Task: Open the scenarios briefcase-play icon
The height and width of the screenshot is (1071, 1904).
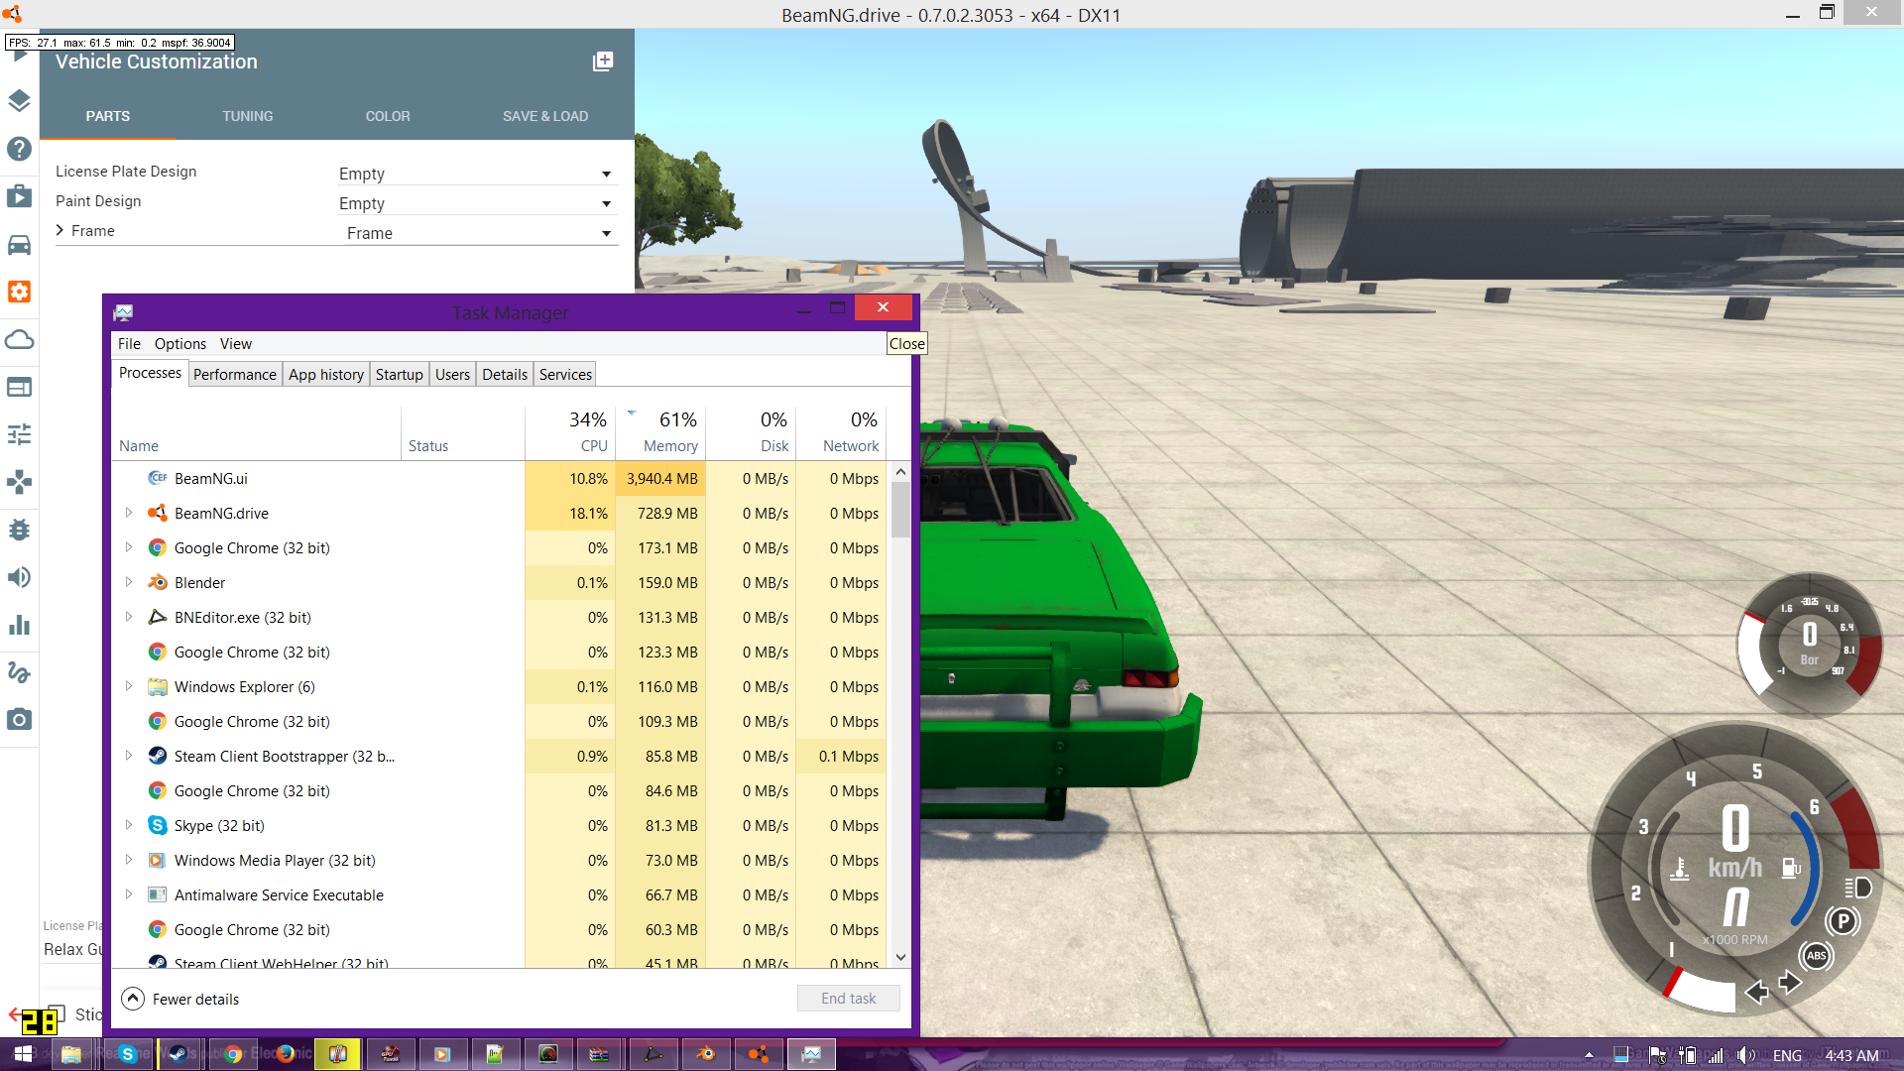Action: coord(19,196)
